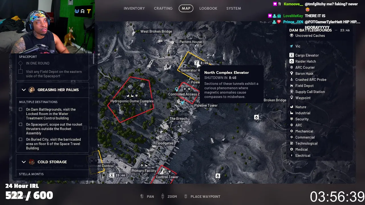365x205 pixels.
Task: Select the Hydroponic Dome Complex label
Action: click(132, 101)
